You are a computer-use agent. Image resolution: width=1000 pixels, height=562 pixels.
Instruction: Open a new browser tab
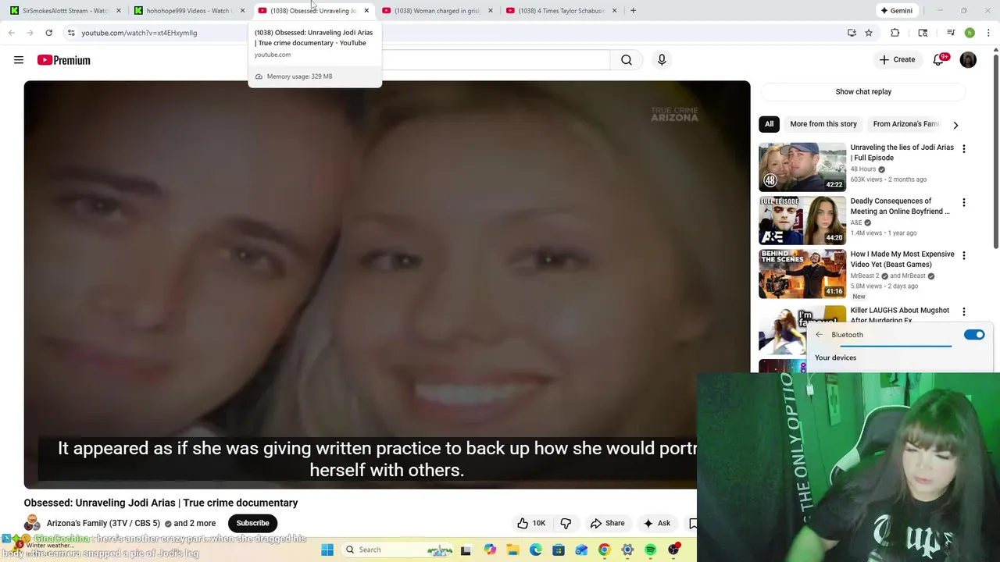tap(633, 11)
